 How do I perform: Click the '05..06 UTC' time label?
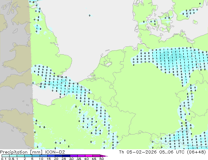pos(172,152)
